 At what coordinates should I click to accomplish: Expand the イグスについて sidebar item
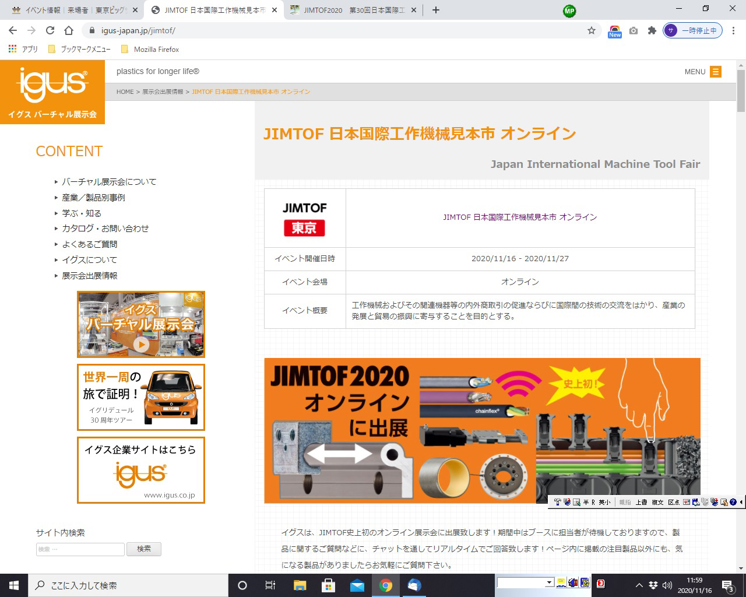coord(89,260)
